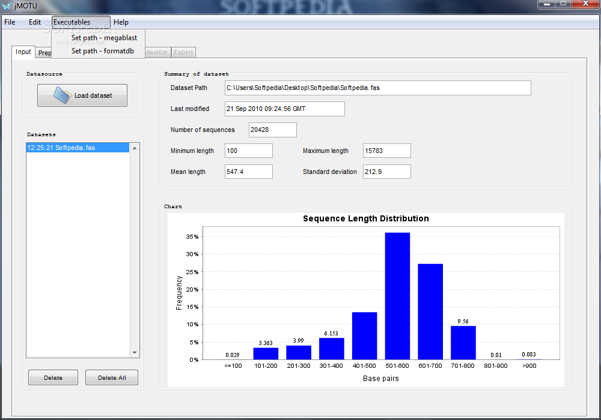This screenshot has height=420, width=601.
Task: Click the Delete button
Action: 53,377
